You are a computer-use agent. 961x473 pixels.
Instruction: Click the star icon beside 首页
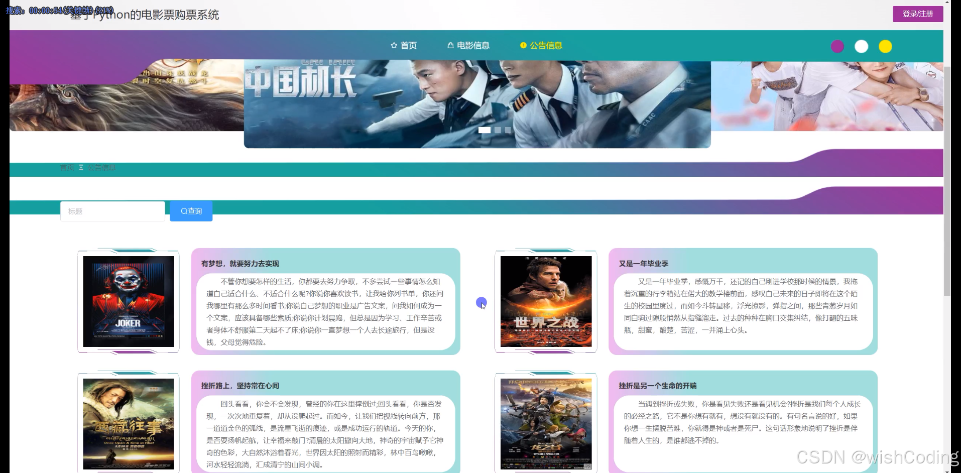[x=394, y=45]
